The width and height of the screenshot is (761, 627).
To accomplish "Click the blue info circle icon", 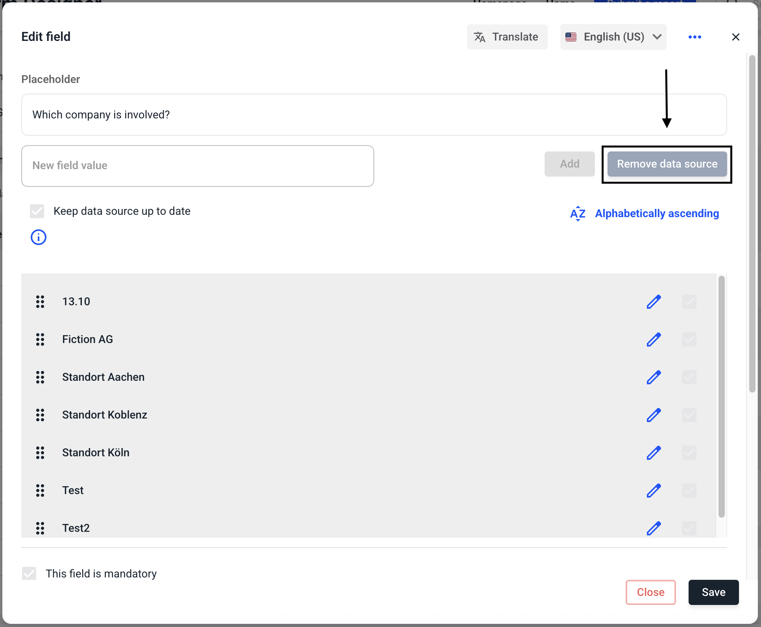I will pyautogui.click(x=39, y=237).
